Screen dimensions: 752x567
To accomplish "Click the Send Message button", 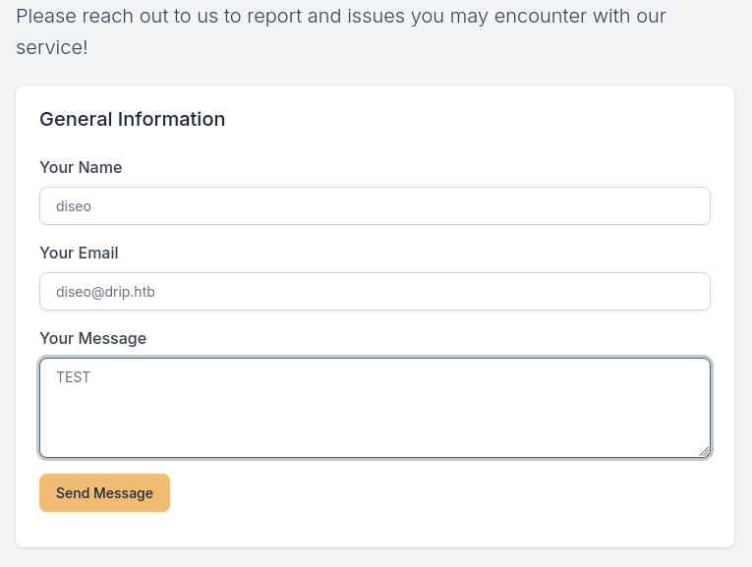I will click(104, 493).
